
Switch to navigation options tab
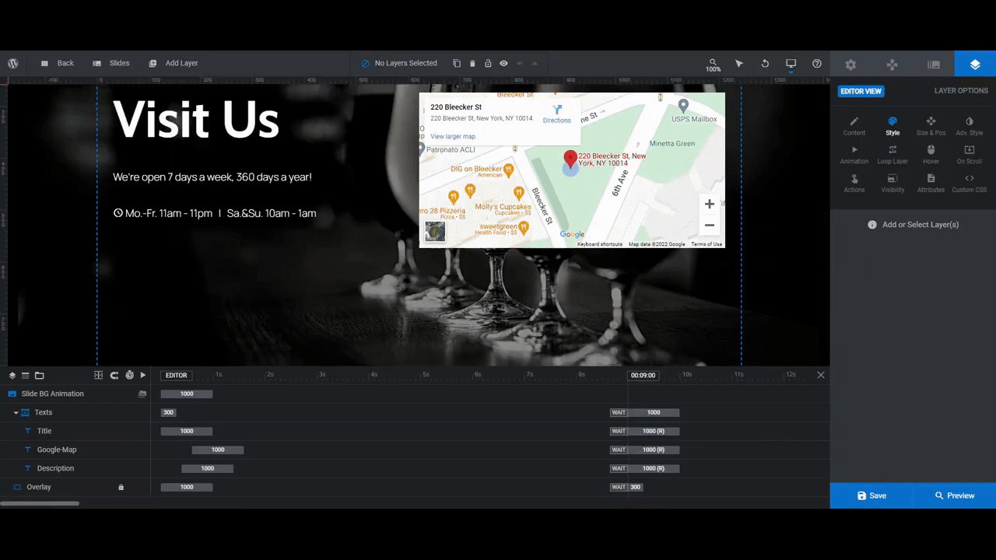pyautogui.click(x=893, y=65)
